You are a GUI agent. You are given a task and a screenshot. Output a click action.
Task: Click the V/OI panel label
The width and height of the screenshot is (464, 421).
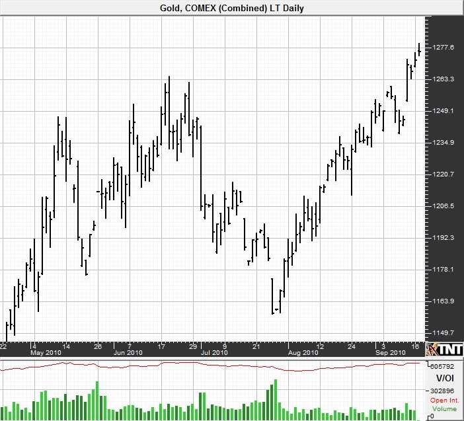coord(444,378)
